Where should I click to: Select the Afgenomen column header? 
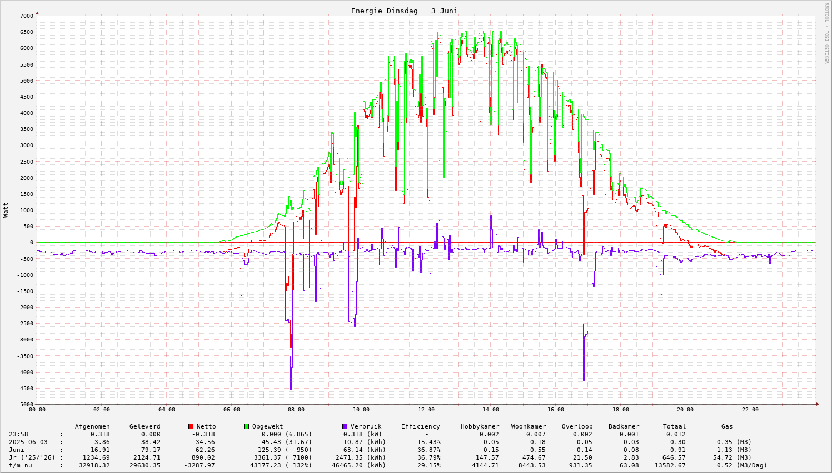92,426
